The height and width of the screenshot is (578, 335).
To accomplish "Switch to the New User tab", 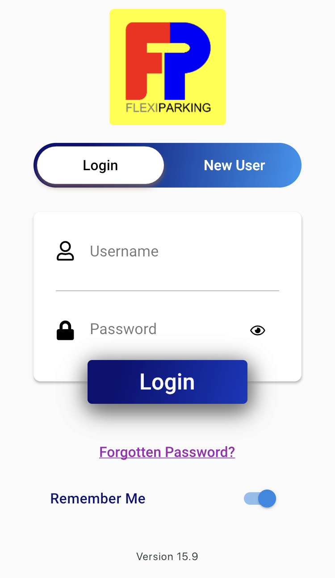I will coord(234,165).
